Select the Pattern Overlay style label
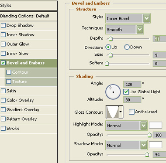Image resolution: width=166 pixels, height=163 pixels. 21,119
